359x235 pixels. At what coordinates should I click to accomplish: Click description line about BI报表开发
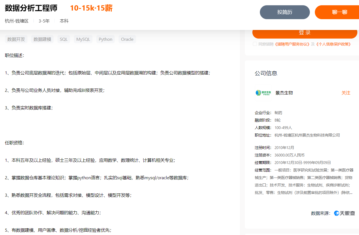55,90
